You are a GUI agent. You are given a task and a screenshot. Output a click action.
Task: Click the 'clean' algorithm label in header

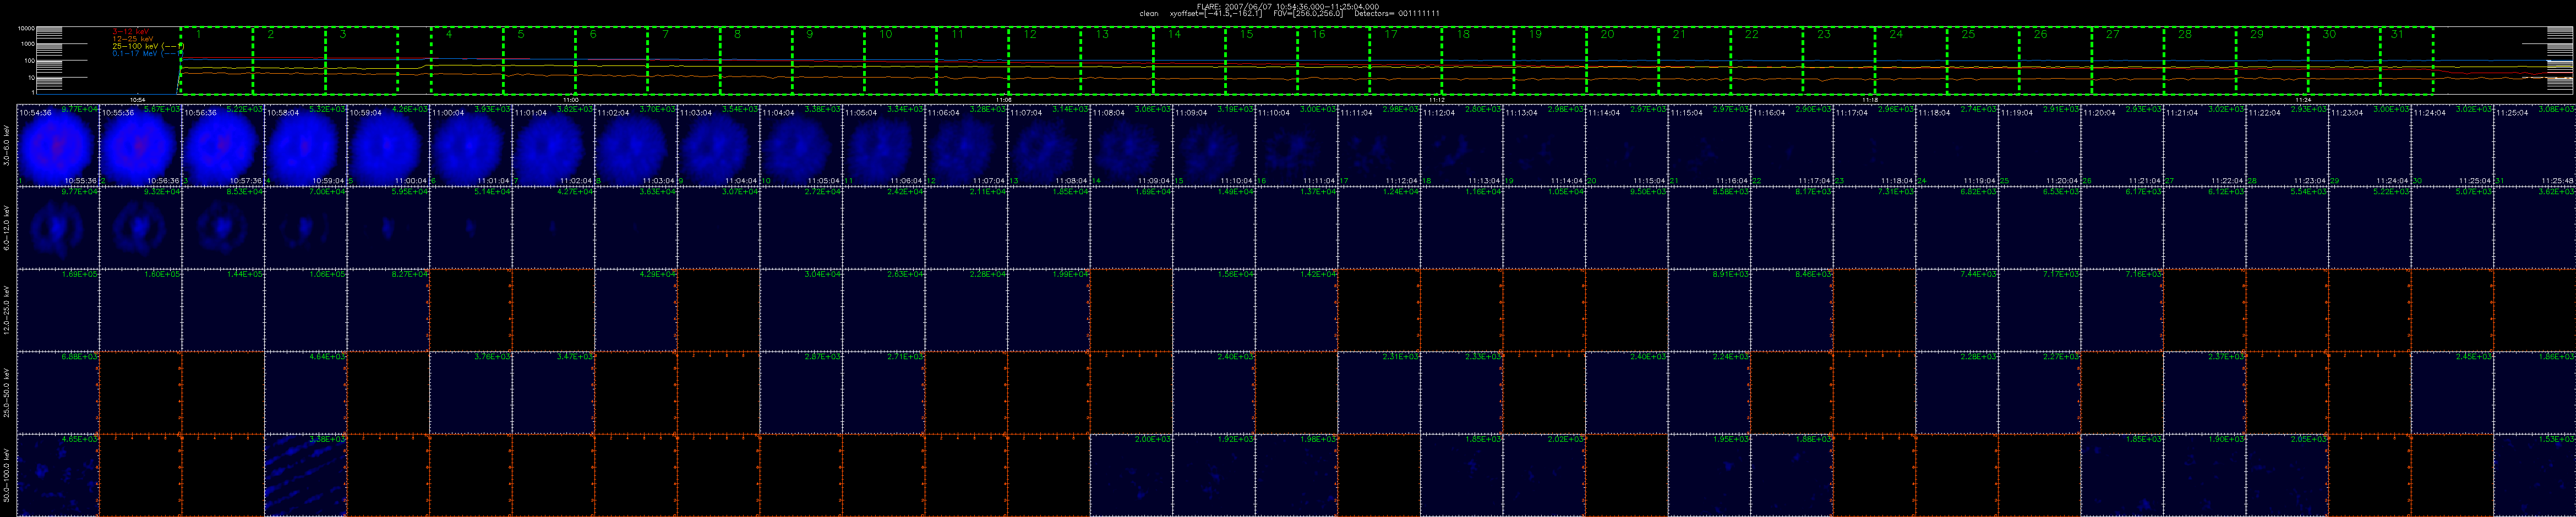click(x=1149, y=14)
